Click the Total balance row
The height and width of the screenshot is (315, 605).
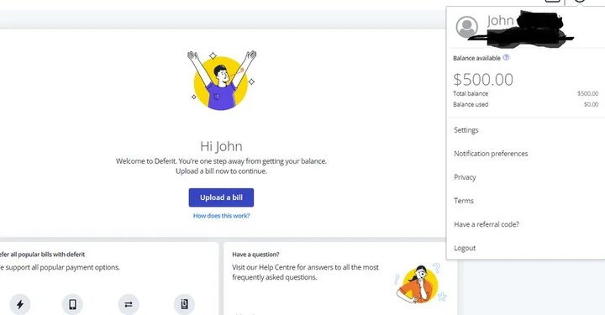tap(525, 94)
